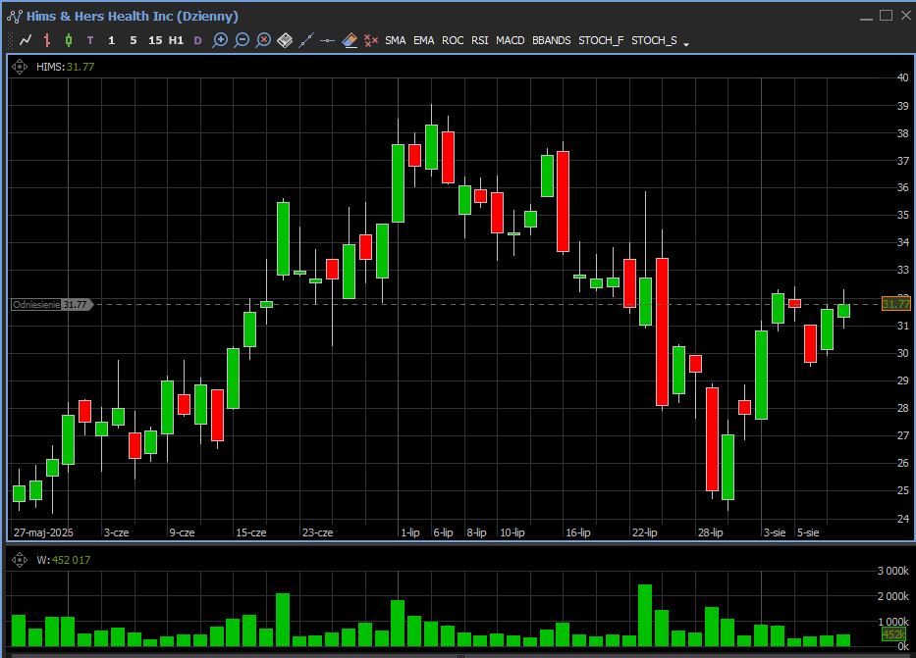Viewport: 916px width, 658px height.
Task: Click the 27-maj-2025 date label
Action: [x=43, y=532]
